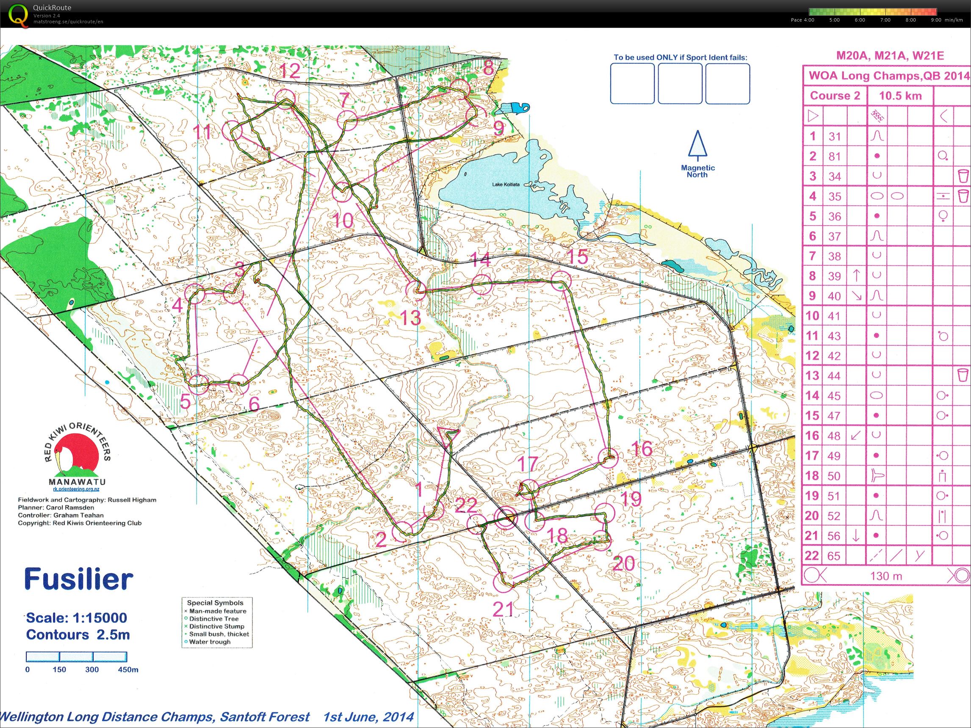
Task: Click the "Version 2.4" text
Action: (47, 15)
